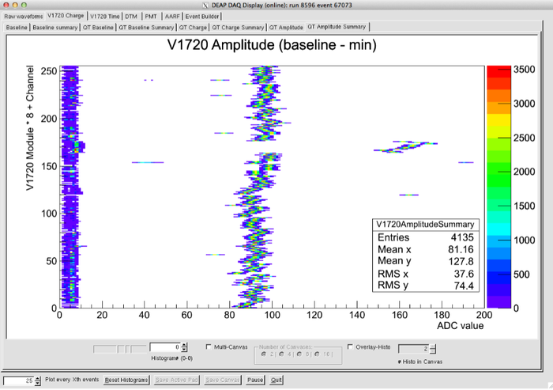Click the Quit button
The image size is (553, 390).
click(x=276, y=380)
